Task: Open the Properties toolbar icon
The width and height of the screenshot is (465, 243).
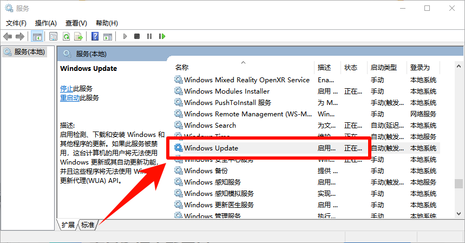Action: 53,36
